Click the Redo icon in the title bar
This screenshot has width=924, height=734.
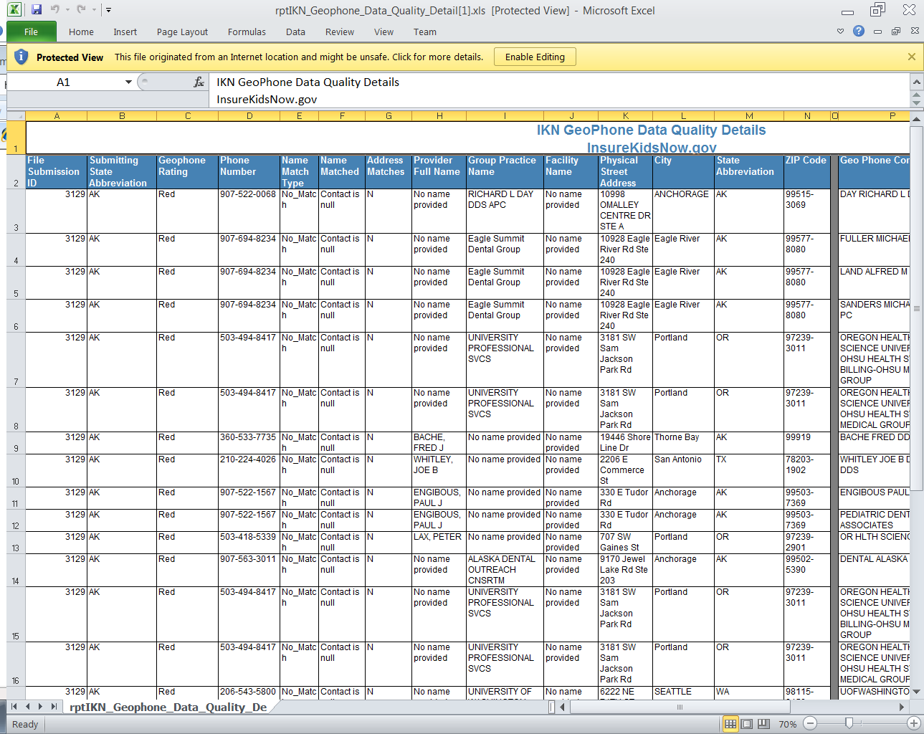[81, 10]
